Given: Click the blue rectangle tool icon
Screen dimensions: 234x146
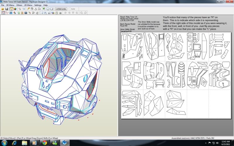Looking at the screenshot, I should point(11,13).
